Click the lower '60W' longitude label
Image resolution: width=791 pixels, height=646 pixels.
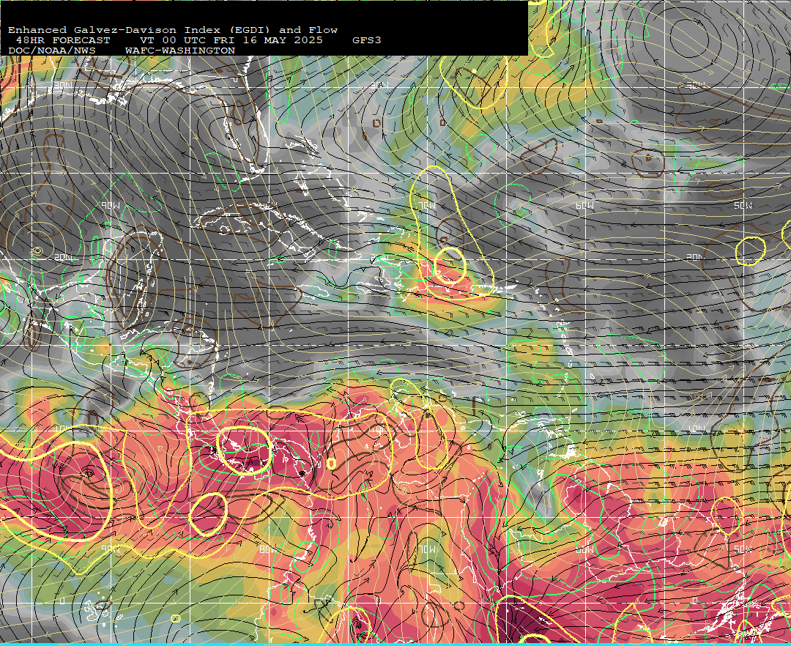click(584, 549)
